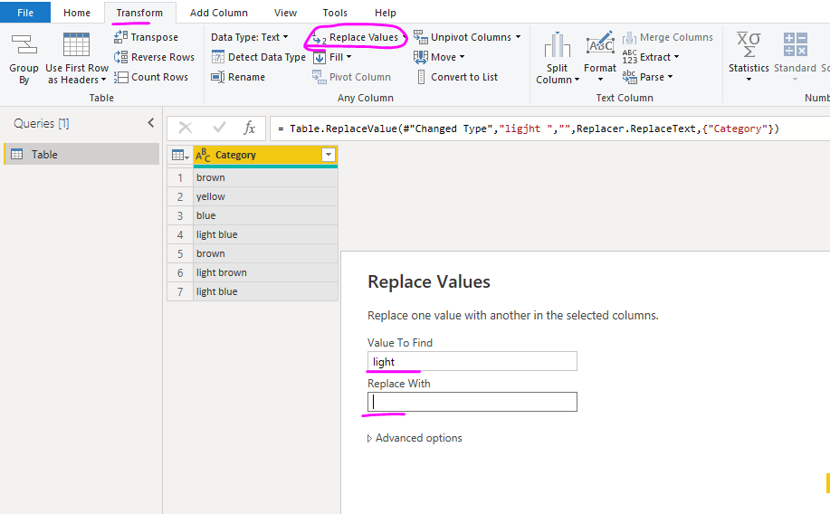
Task: Open Category column filter dropdown
Action: point(329,155)
